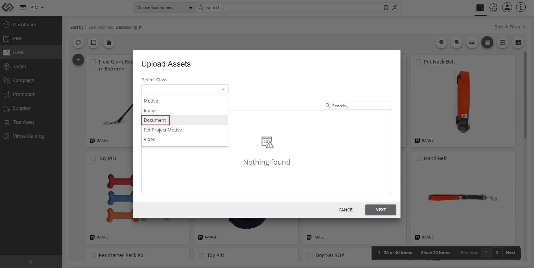The image size is (534, 268).
Task: Click the NEXT button
Action: click(381, 210)
